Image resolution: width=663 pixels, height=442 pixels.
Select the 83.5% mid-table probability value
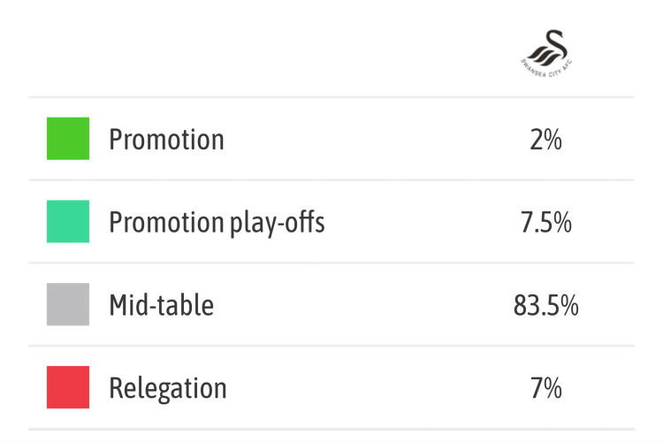[x=546, y=306]
